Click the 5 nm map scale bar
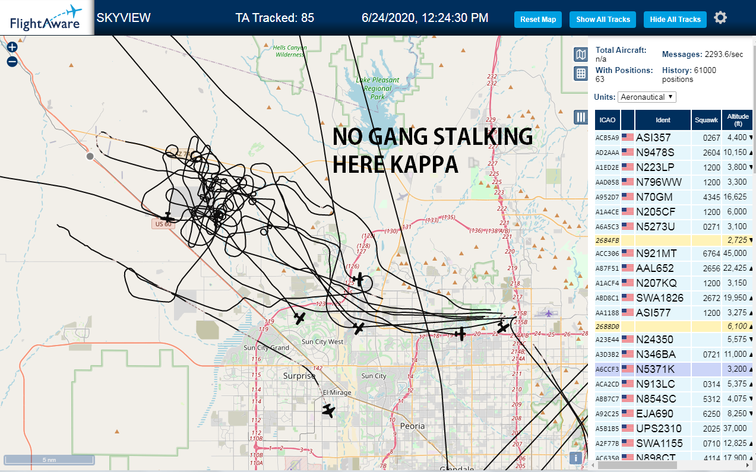 (49, 460)
